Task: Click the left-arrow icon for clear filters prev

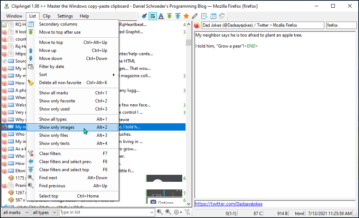Action: (x=31, y=162)
